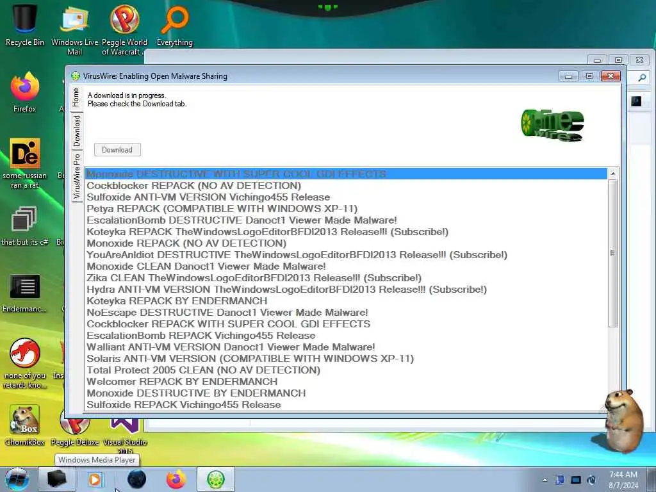Select 'Petya REPACK (COMPATIBLE WITH WINDOWS XP-11)'
The height and width of the screenshot is (492, 656).
coord(345,208)
